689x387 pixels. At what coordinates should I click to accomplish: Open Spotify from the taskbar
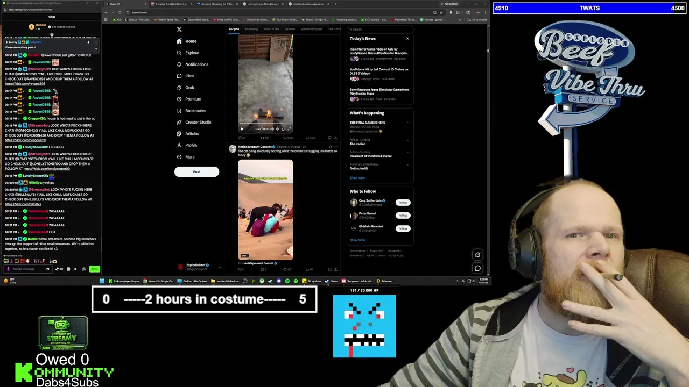pos(287,281)
